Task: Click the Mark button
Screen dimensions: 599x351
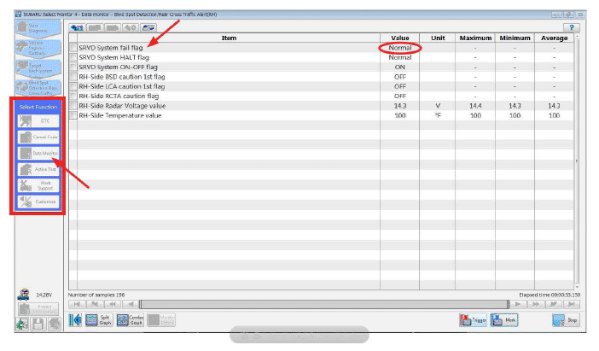Action: 505,320
